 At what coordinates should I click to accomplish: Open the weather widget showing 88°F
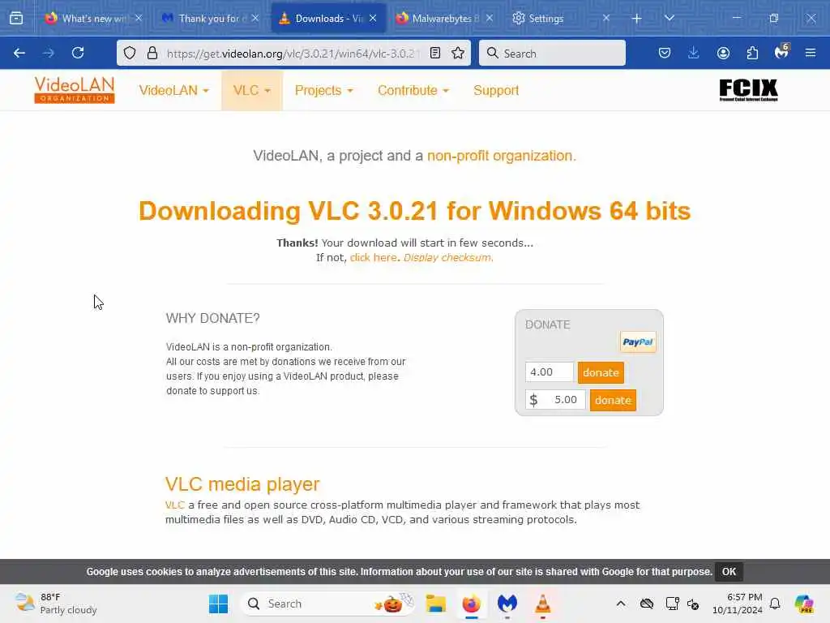[x=56, y=604]
